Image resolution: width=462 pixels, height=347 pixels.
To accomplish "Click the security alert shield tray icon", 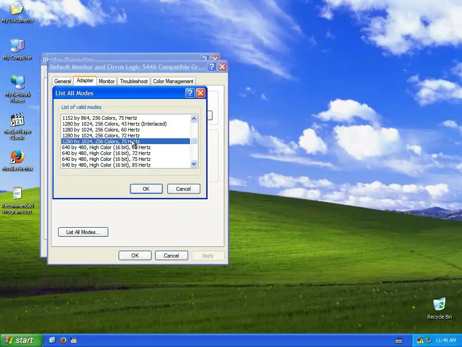I will 420,341.
